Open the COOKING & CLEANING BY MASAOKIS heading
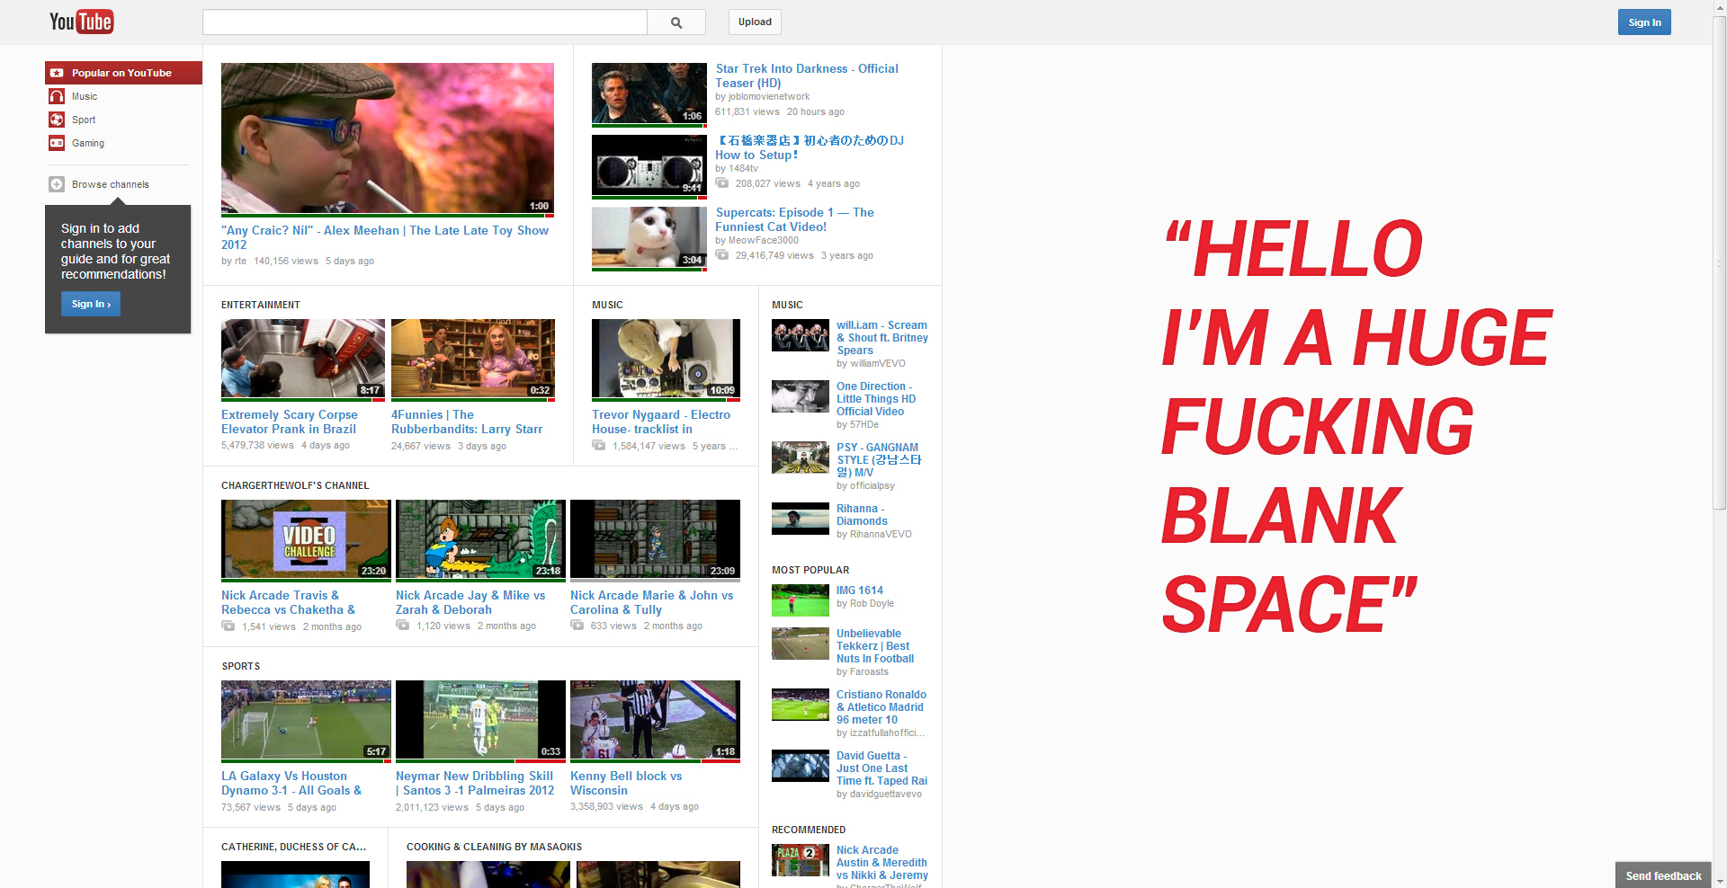Viewport: 1727px width, 888px height. [x=494, y=847]
